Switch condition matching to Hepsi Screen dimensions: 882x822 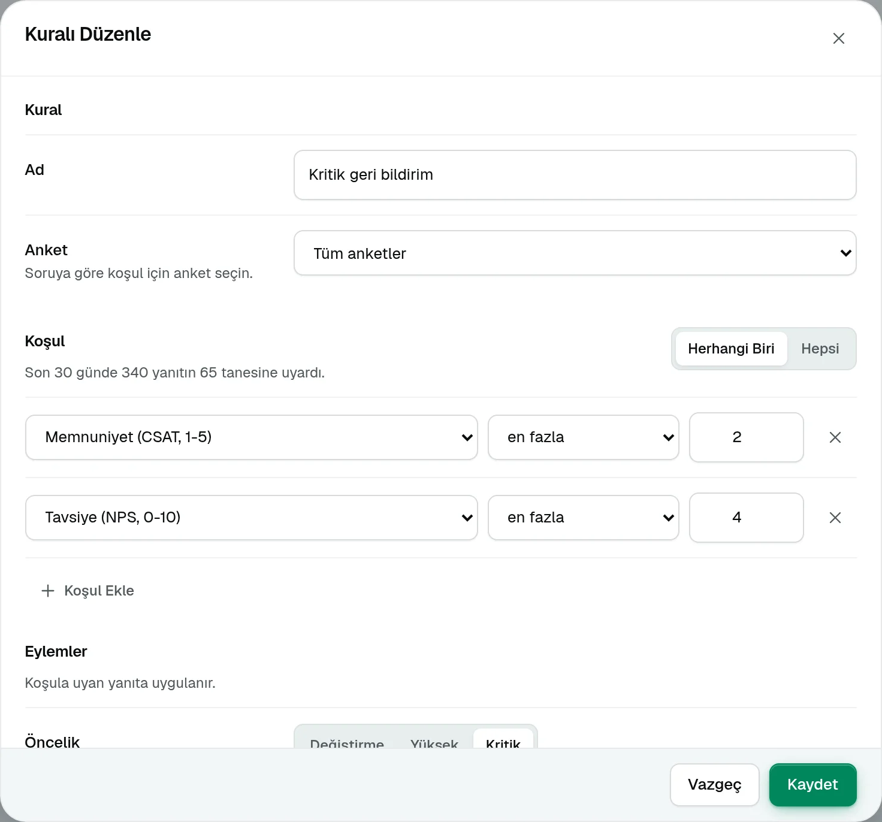pyautogui.click(x=820, y=349)
